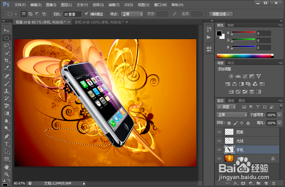Select the Eraser tool
Viewport: 285px width, 187px height.
click(7, 106)
